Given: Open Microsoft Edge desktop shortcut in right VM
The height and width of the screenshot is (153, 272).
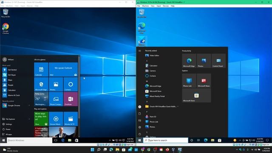Looking at the screenshot, I should pos(142,28).
